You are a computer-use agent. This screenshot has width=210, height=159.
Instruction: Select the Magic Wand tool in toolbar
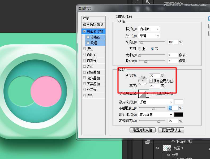point(148,2)
